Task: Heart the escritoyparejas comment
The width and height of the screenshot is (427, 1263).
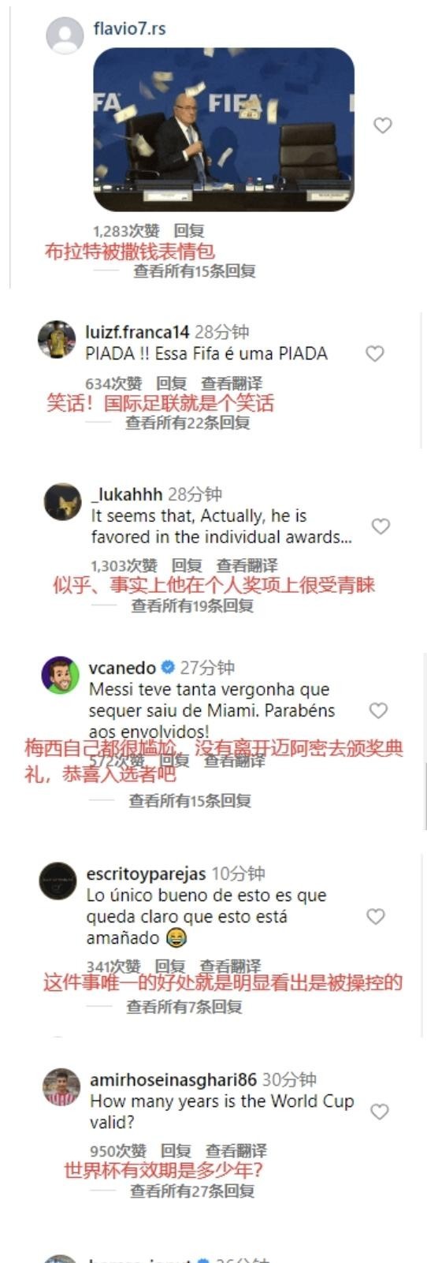Action: click(x=376, y=916)
